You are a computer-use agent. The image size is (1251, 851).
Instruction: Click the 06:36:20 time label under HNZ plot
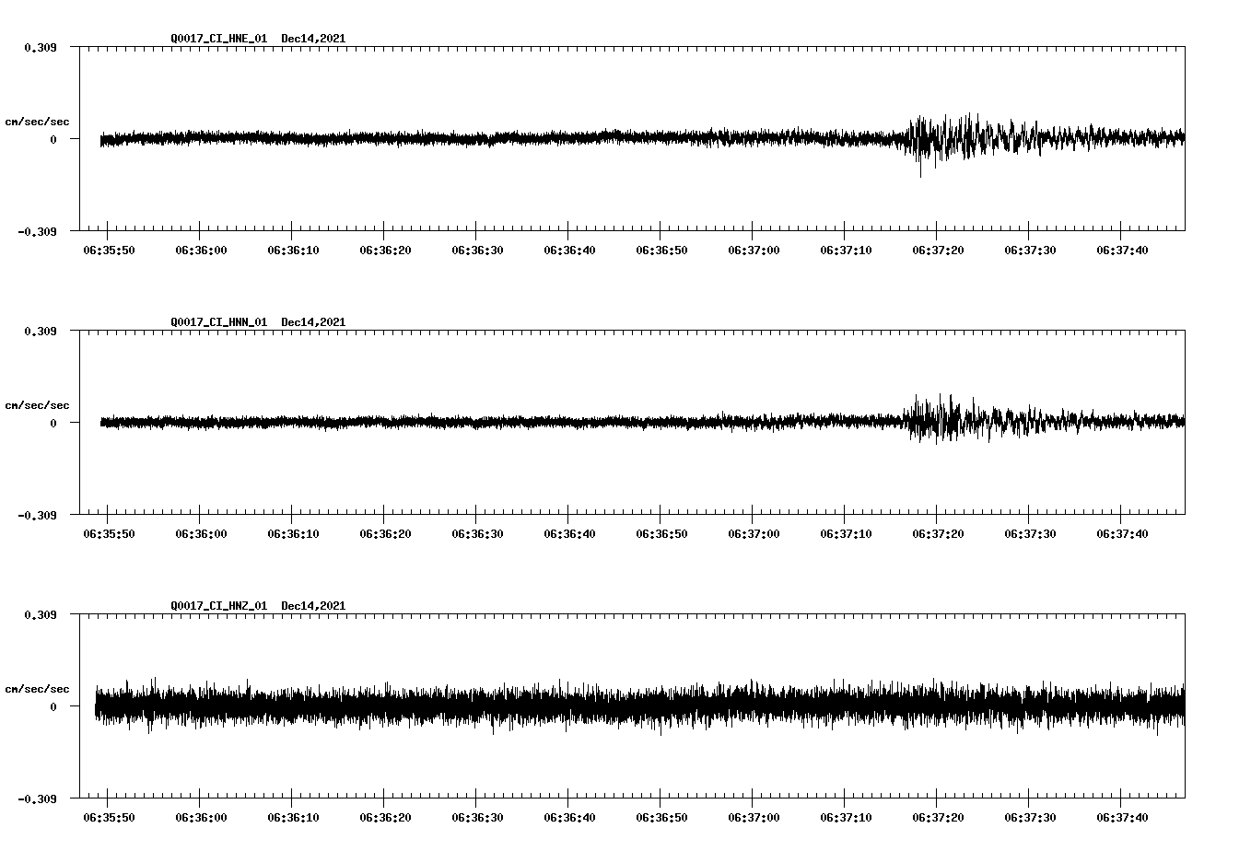(385, 818)
